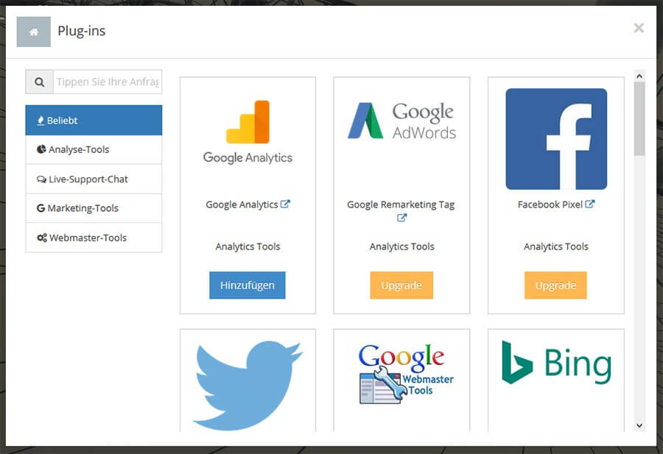
Task: Click the home icon button
Action: tap(33, 32)
